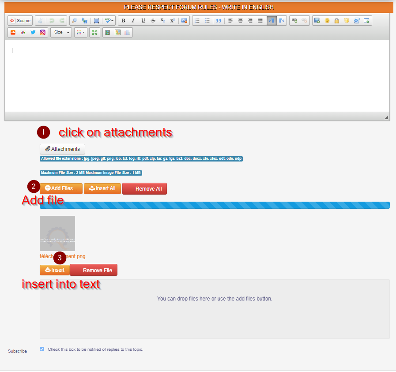The width and height of the screenshot is (396, 372).
Task: Toggle Bold formatting
Action: click(x=123, y=21)
